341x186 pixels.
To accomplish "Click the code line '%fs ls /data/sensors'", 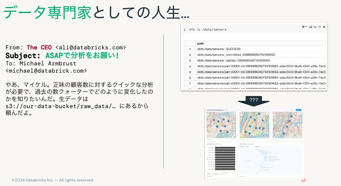I will (208, 30).
